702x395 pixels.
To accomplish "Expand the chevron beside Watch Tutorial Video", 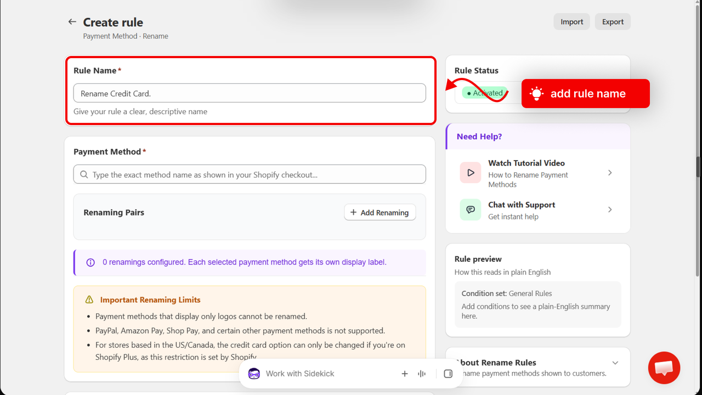I will point(610,173).
